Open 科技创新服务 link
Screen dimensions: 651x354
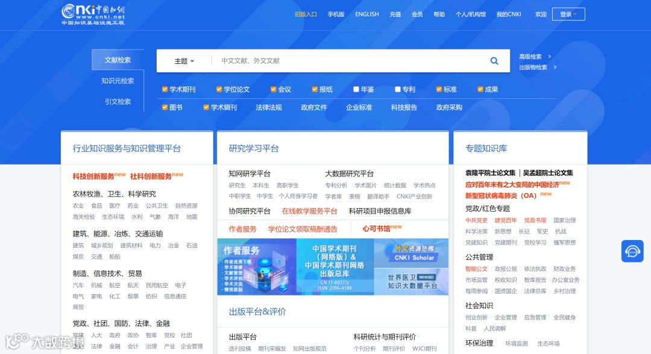click(x=93, y=176)
